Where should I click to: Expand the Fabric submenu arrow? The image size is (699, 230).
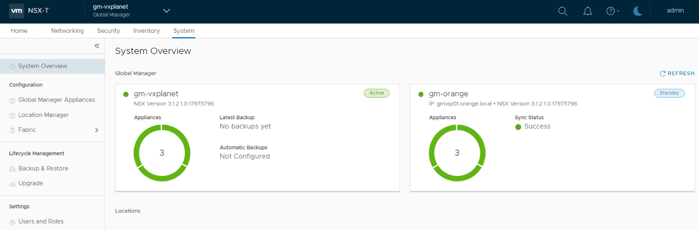coord(96,130)
